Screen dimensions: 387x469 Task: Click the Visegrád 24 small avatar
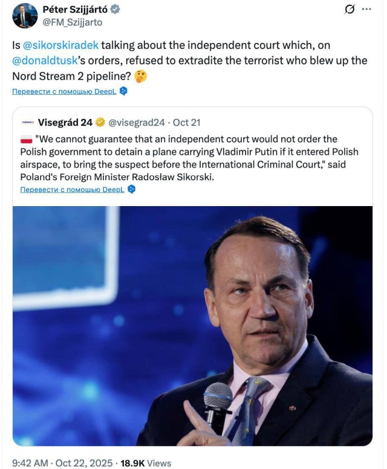[27, 123]
